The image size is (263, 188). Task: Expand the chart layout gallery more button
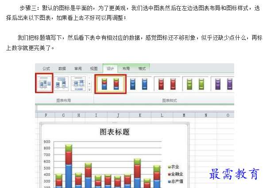[x=89, y=90]
